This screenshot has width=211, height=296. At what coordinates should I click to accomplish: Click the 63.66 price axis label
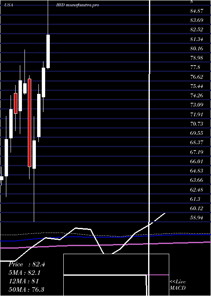[197, 180]
